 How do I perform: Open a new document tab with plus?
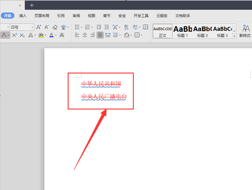point(32,5)
